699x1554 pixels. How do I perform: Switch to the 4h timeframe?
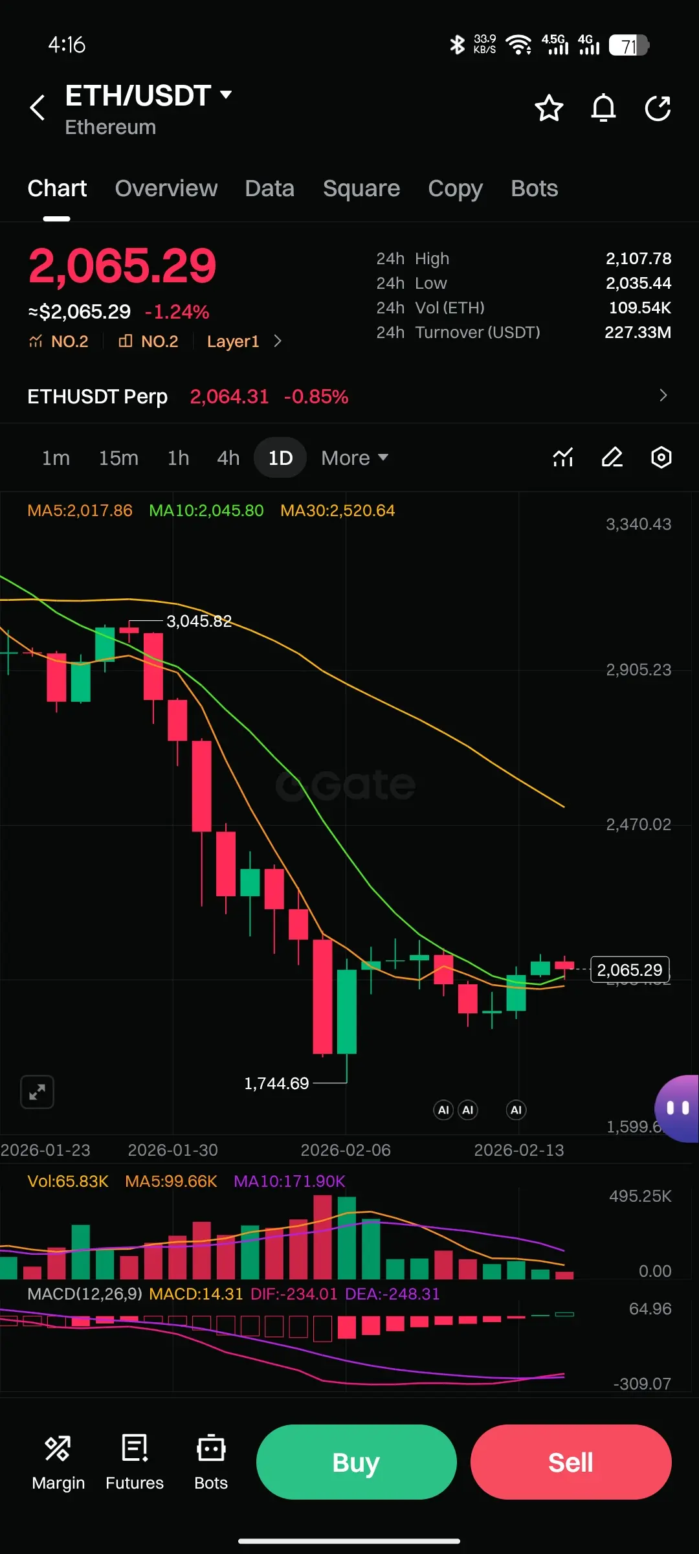[228, 458]
